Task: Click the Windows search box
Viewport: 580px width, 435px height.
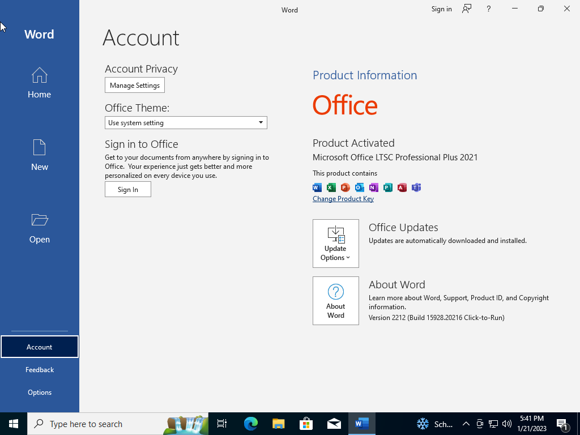Action: click(x=96, y=424)
